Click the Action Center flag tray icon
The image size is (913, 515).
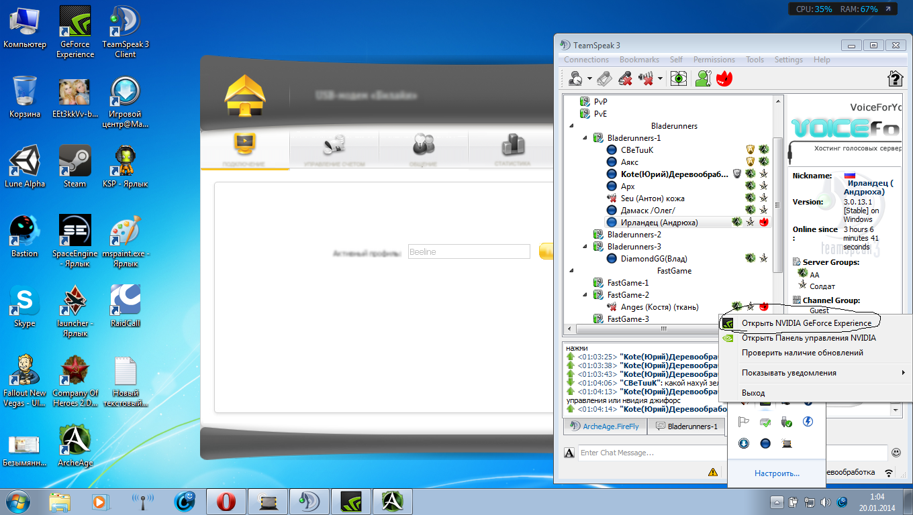(x=744, y=422)
